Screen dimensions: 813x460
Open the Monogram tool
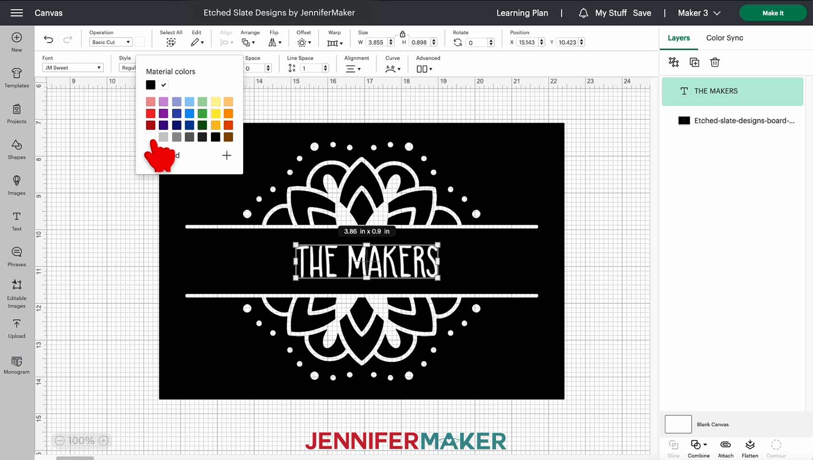point(16,365)
